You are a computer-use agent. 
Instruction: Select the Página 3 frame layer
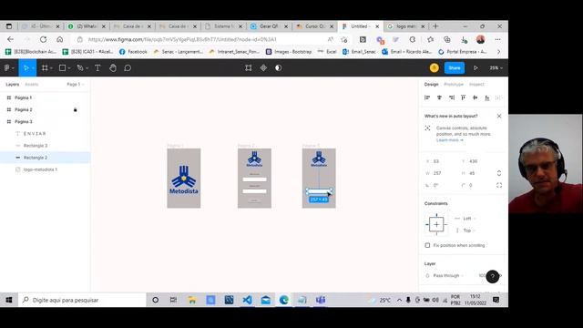tap(45, 121)
